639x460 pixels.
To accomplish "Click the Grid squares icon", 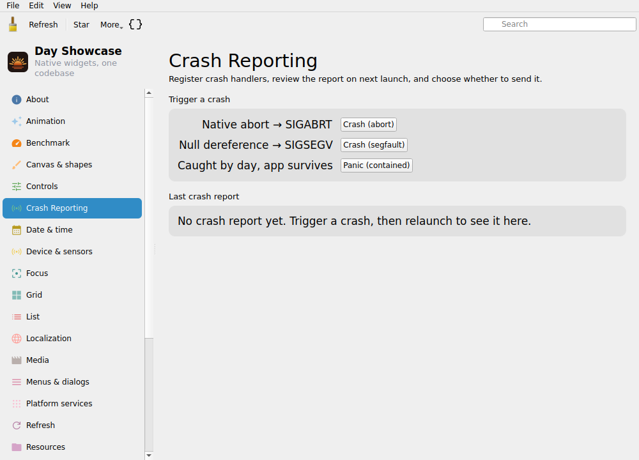I will click(x=17, y=295).
